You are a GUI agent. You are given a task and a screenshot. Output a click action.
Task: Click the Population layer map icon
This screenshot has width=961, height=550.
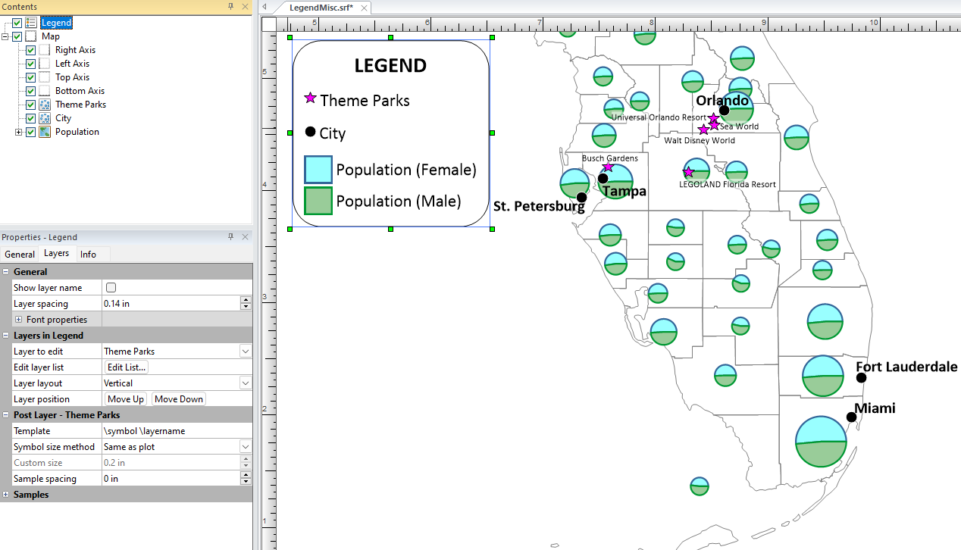[45, 132]
